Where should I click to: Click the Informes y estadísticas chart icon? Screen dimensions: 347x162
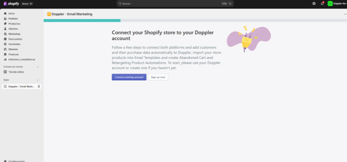pyautogui.click(x=5, y=59)
